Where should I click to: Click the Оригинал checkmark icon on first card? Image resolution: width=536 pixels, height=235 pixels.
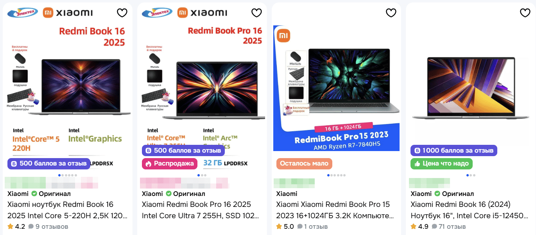click(x=34, y=194)
